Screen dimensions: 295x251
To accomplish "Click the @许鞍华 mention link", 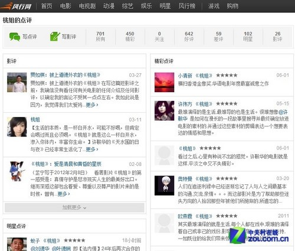I will (x=283, y=112).
